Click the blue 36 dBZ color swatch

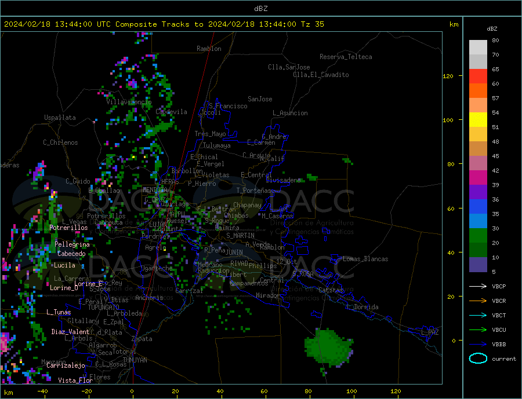[x=478, y=207]
